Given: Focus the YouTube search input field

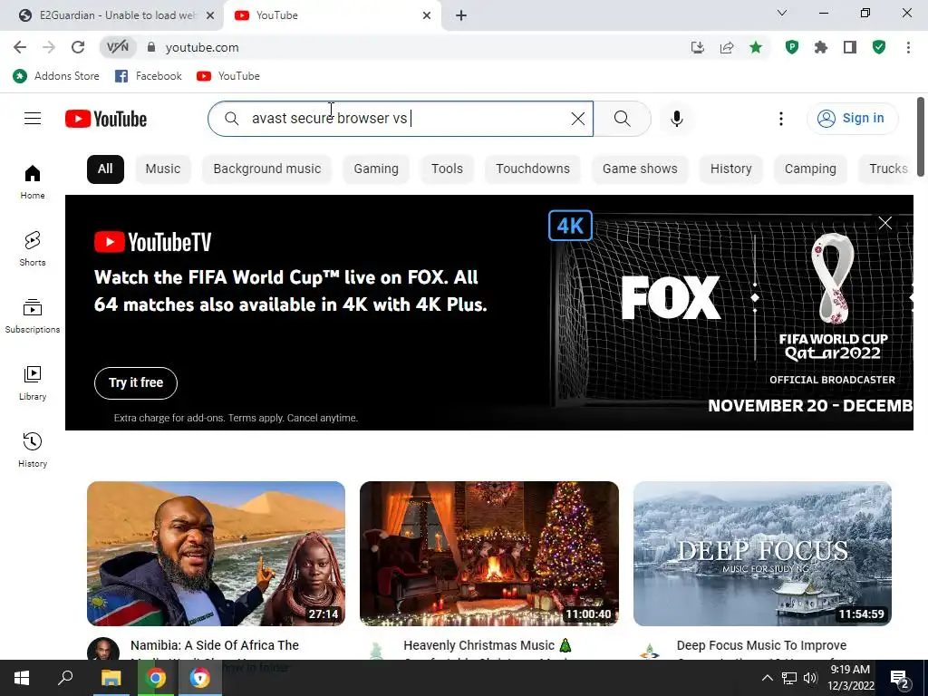Looking at the screenshot, I should click(x=402, y=119).
